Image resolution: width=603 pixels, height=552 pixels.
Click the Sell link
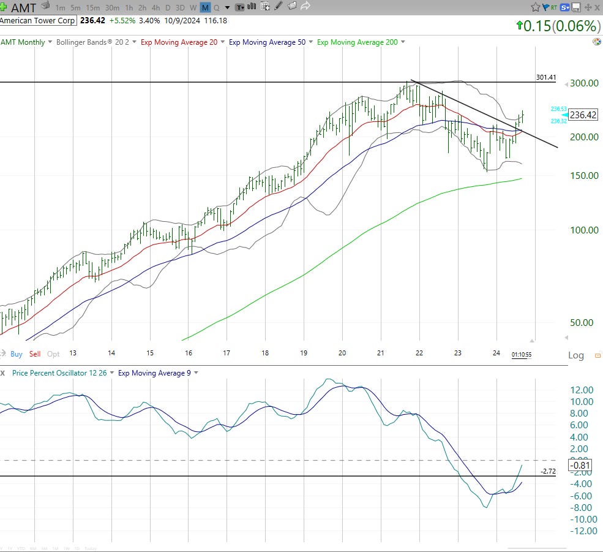point(35,354)
